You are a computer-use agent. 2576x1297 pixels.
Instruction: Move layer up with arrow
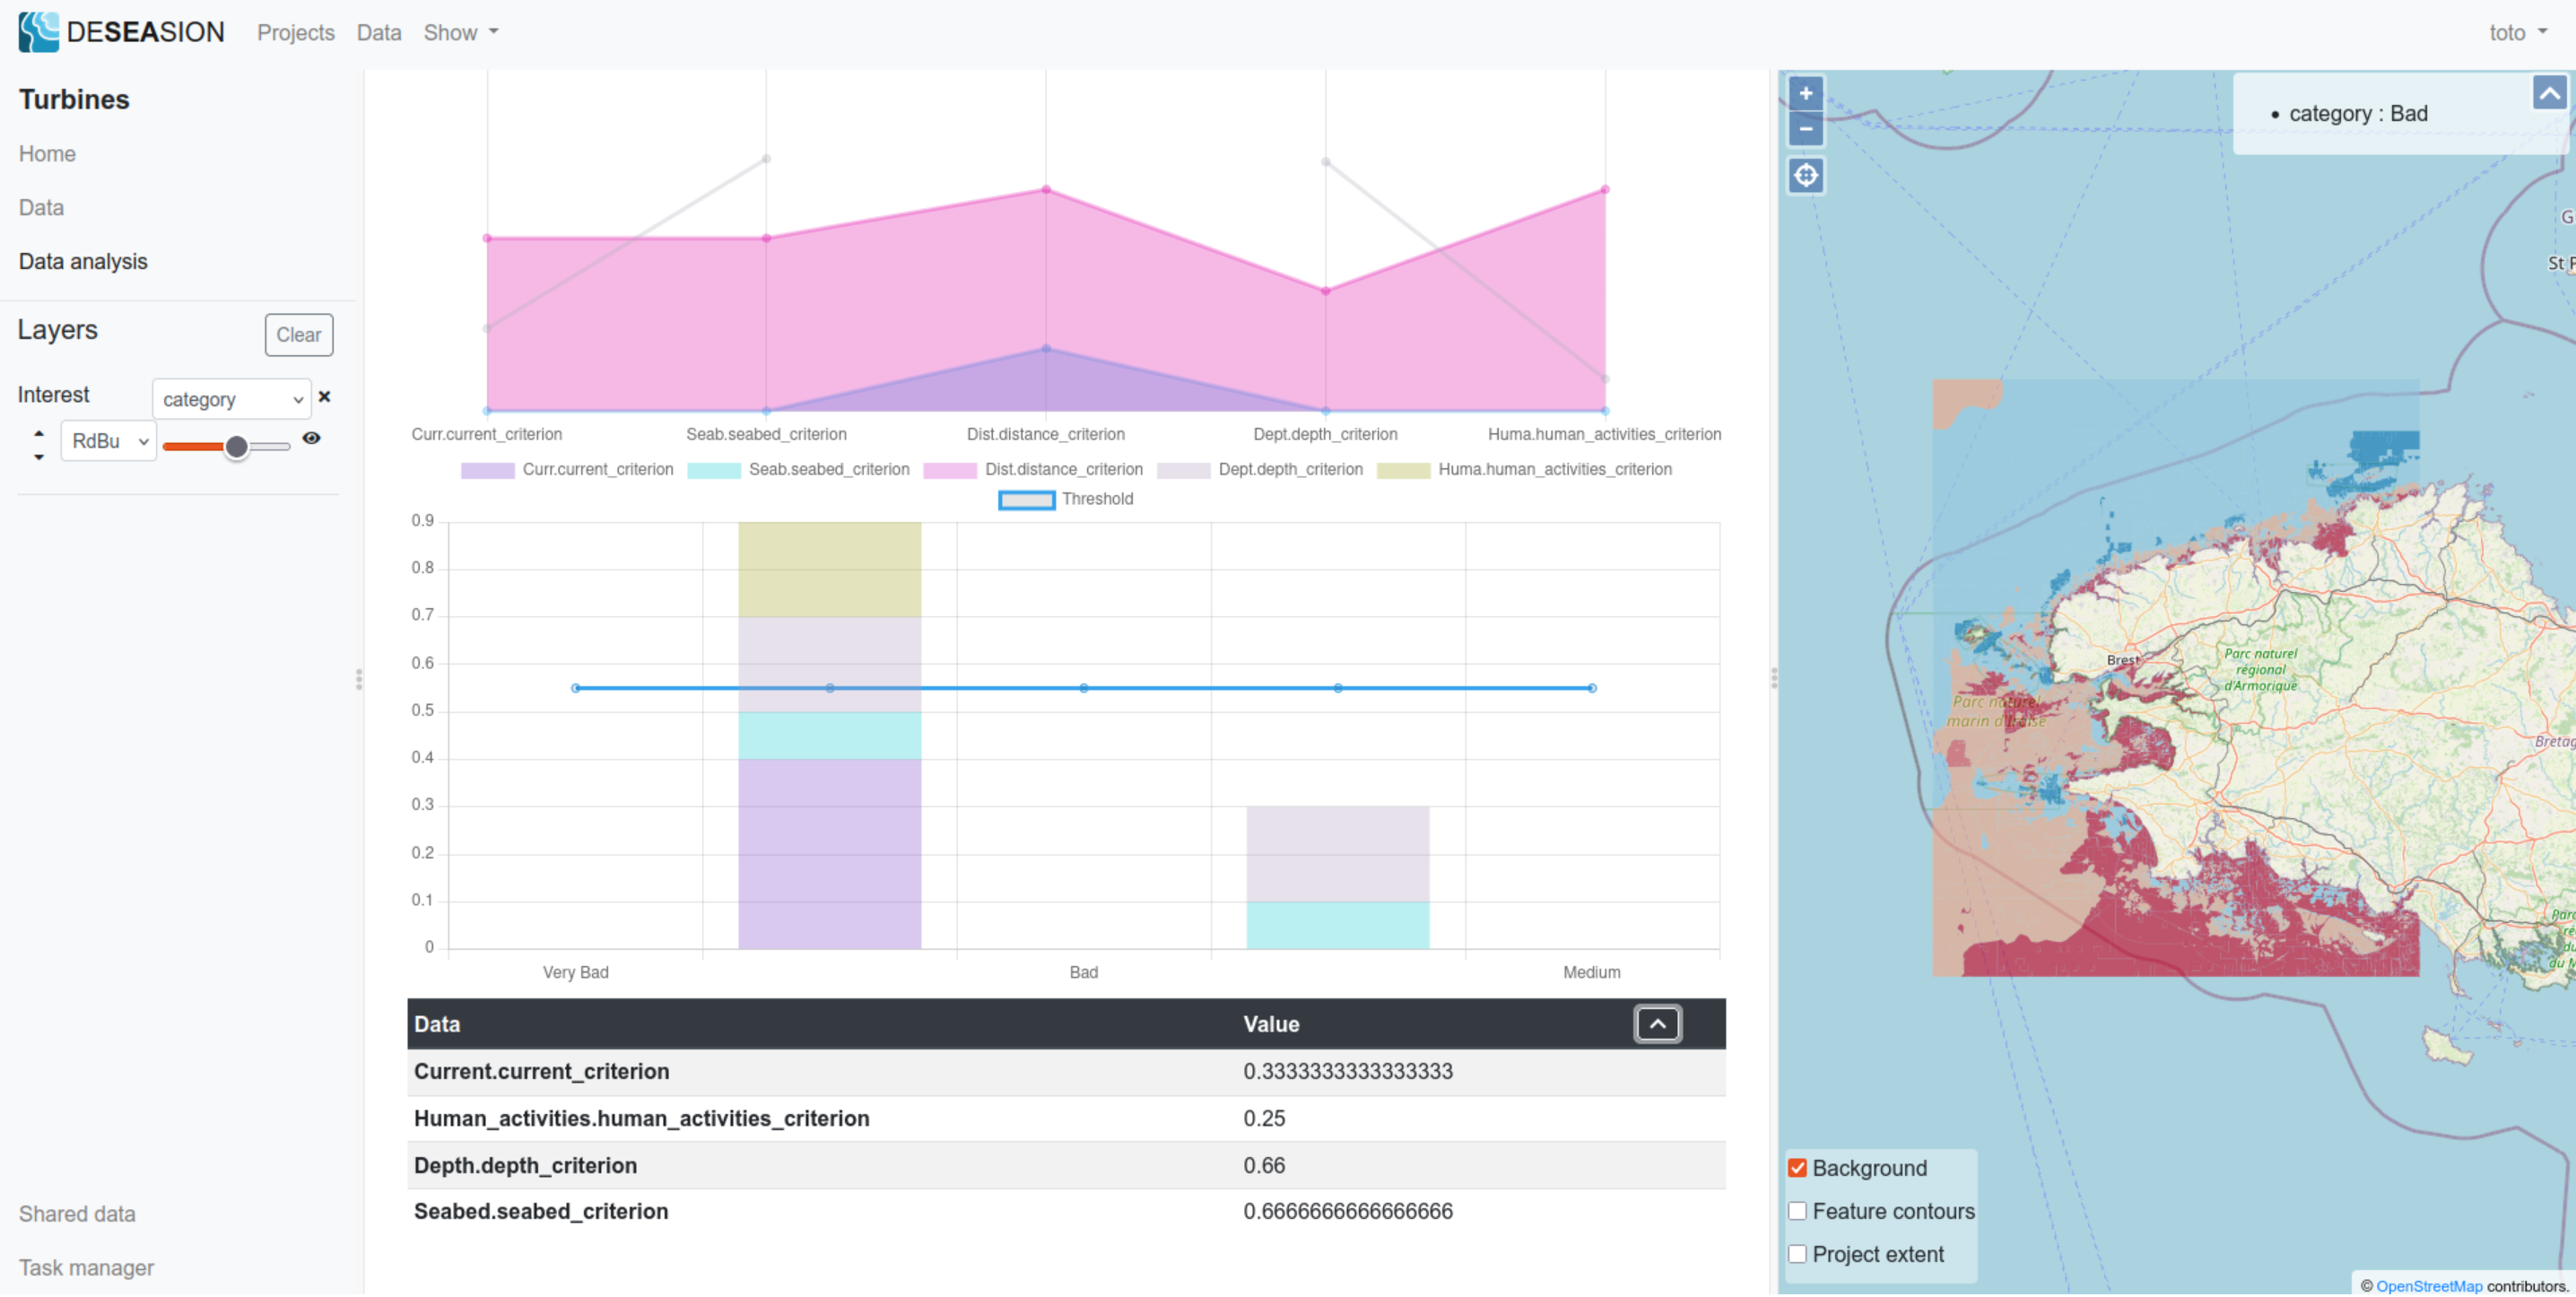pos(39,433)
